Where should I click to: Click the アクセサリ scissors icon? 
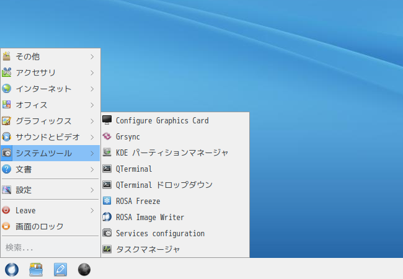tap(6, 73)
